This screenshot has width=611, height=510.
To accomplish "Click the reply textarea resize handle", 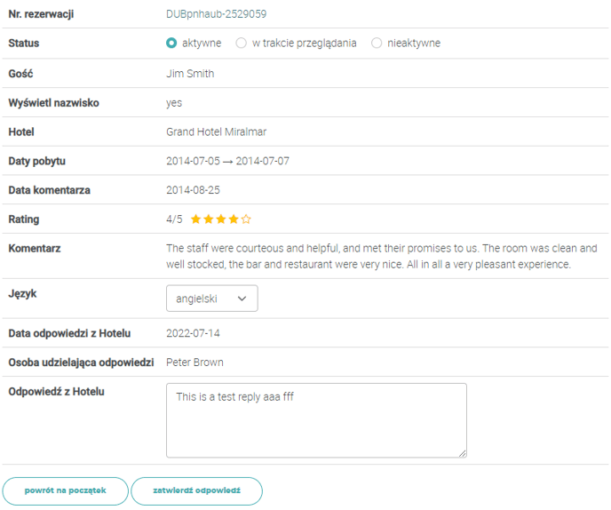I will coord(463,453).
